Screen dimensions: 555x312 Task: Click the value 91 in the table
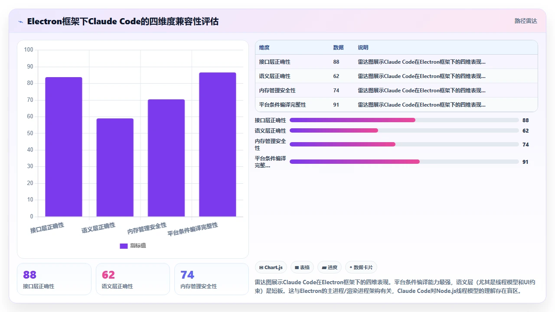tap(336, 105)
